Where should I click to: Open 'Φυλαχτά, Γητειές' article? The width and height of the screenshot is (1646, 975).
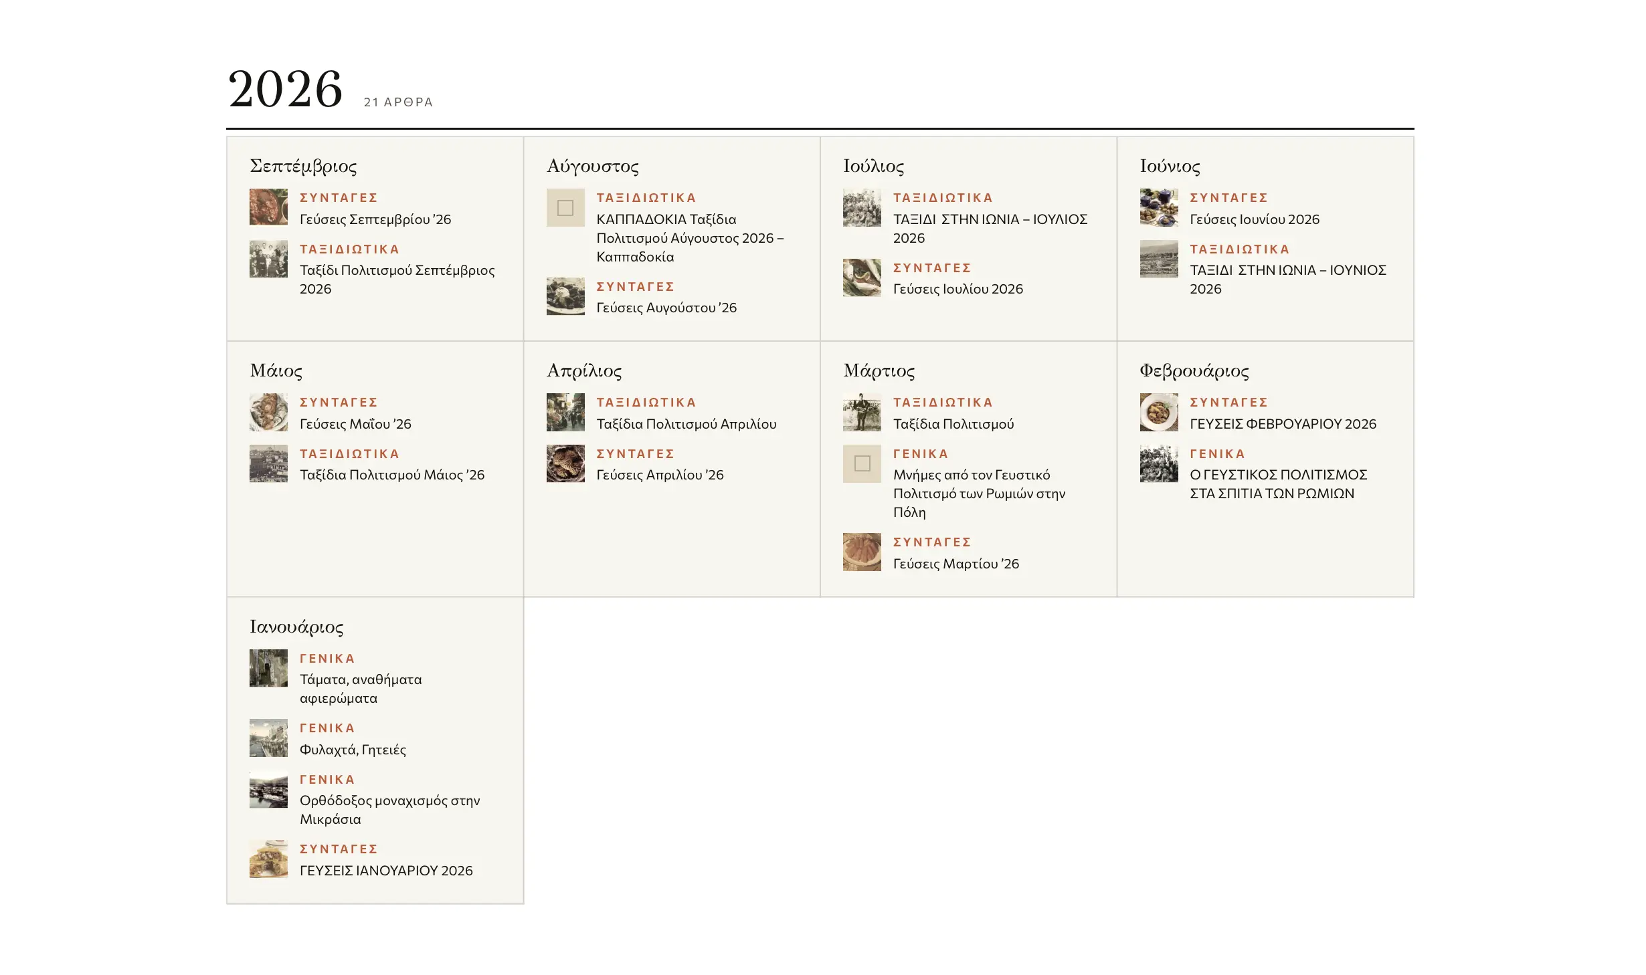353,750
